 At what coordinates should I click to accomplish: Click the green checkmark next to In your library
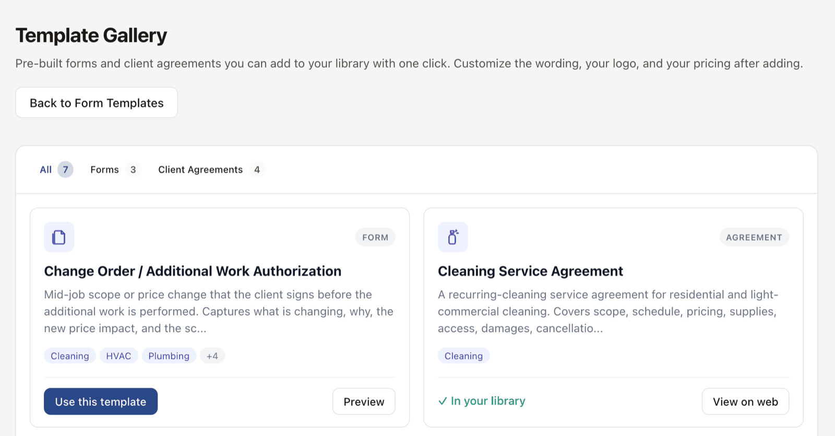pos(443,401)
